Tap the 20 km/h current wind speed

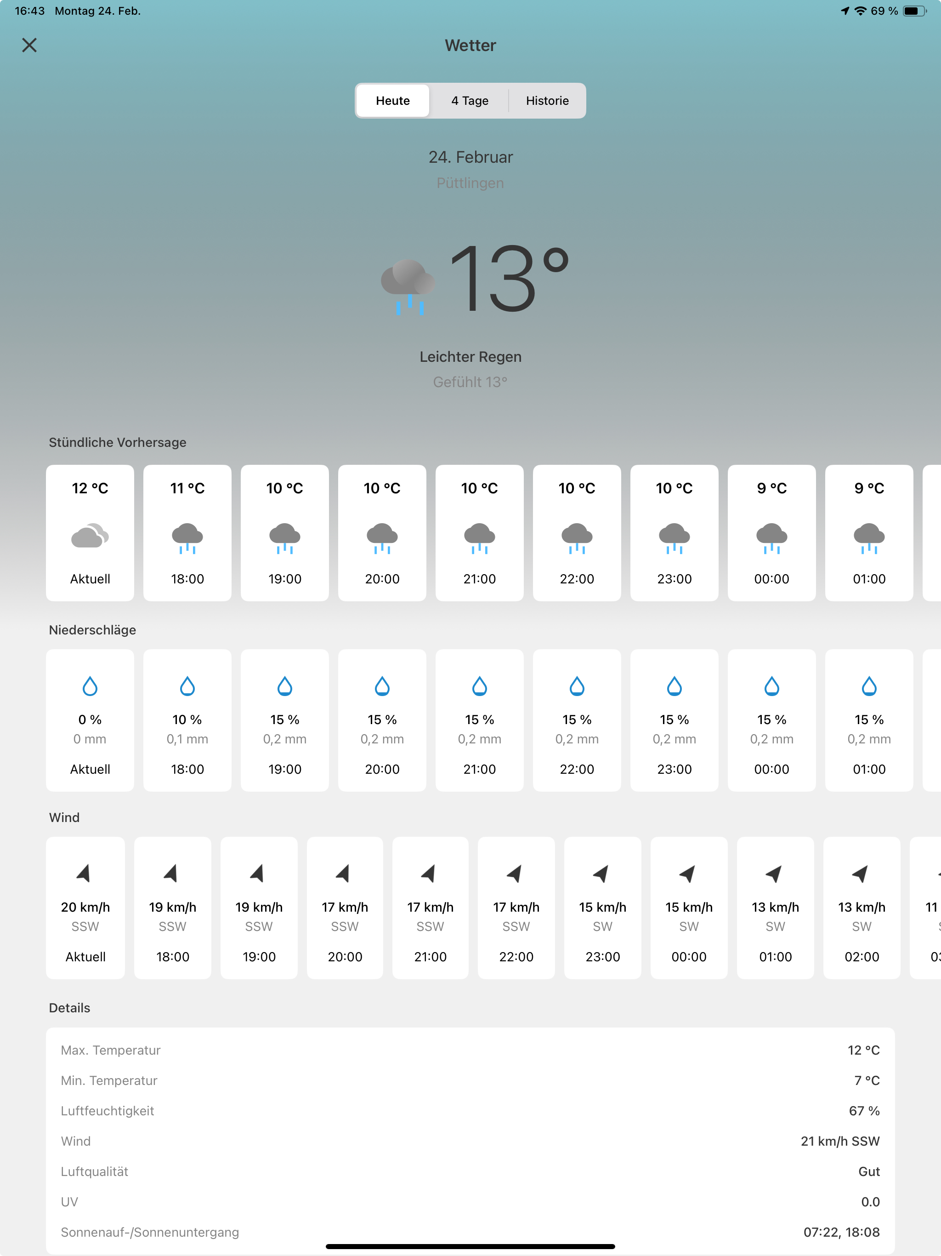point(85,907)
